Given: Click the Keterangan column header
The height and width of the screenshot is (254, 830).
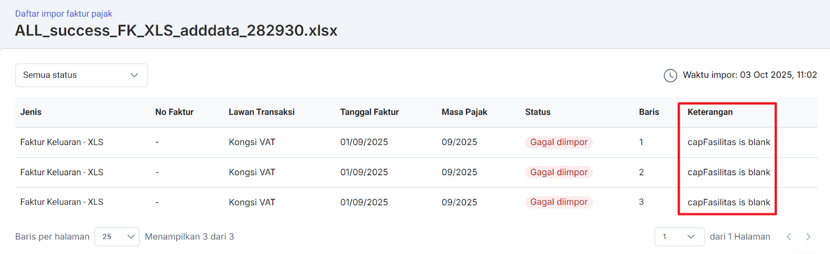Looking at the screenshot, I should tap(710, 112).
